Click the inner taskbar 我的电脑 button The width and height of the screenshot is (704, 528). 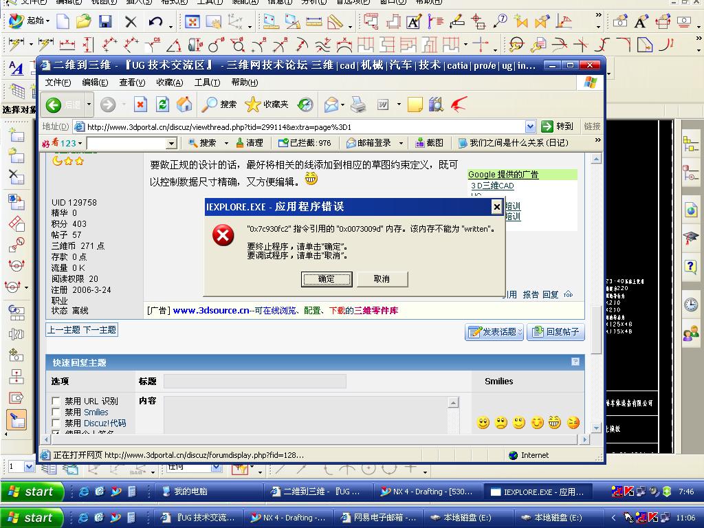click(x=208, y=492)
